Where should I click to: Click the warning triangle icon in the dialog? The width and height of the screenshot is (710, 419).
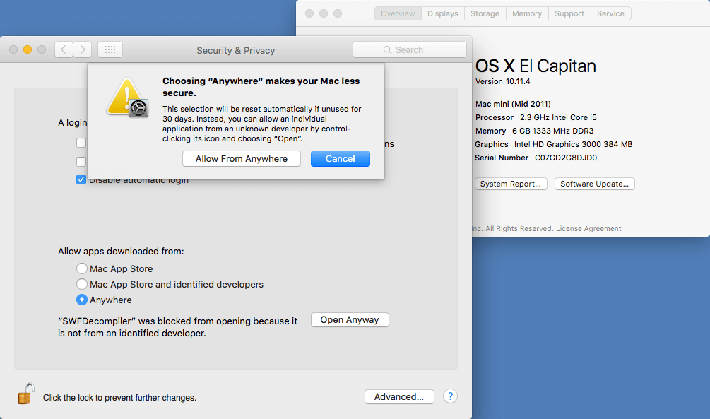tap(127, 97)
